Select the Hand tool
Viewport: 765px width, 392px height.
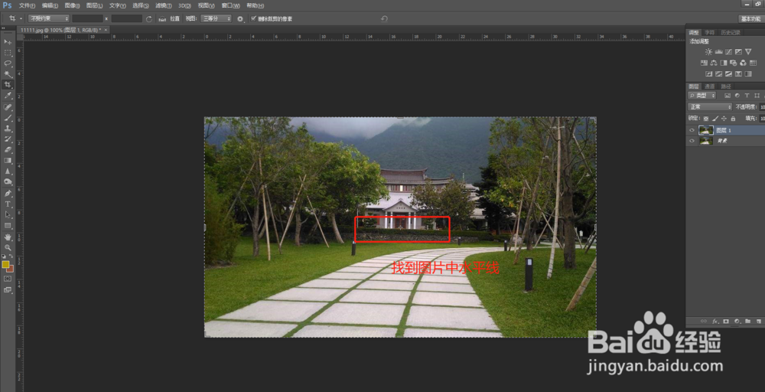click(x=8, y=237)
